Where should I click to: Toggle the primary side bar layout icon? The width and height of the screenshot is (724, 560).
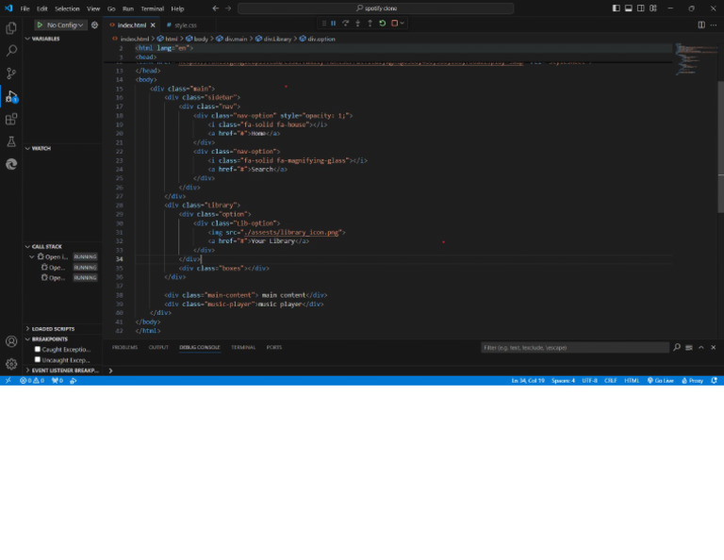click(616, 8)
